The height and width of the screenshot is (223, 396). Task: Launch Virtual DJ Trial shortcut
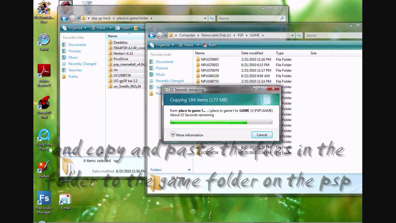tap(44, 107)
